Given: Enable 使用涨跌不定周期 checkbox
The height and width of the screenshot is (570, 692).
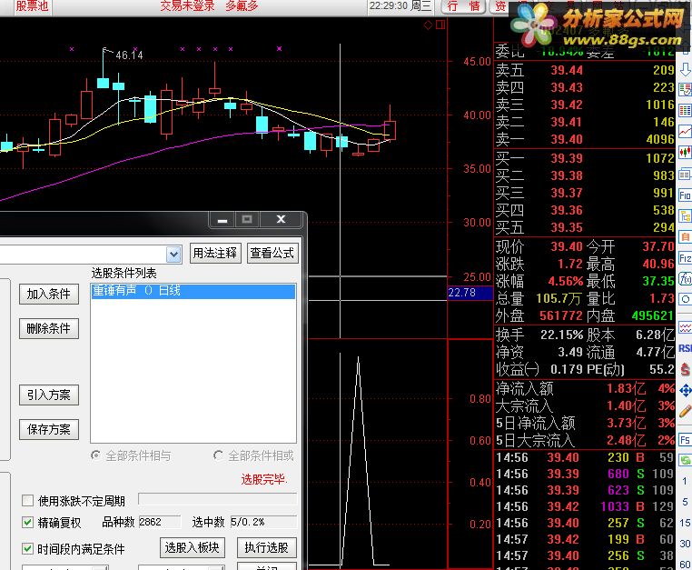Looking at the screenshot, I should (27, 501).
